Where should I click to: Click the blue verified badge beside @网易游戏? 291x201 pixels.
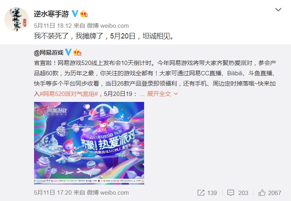68,52
